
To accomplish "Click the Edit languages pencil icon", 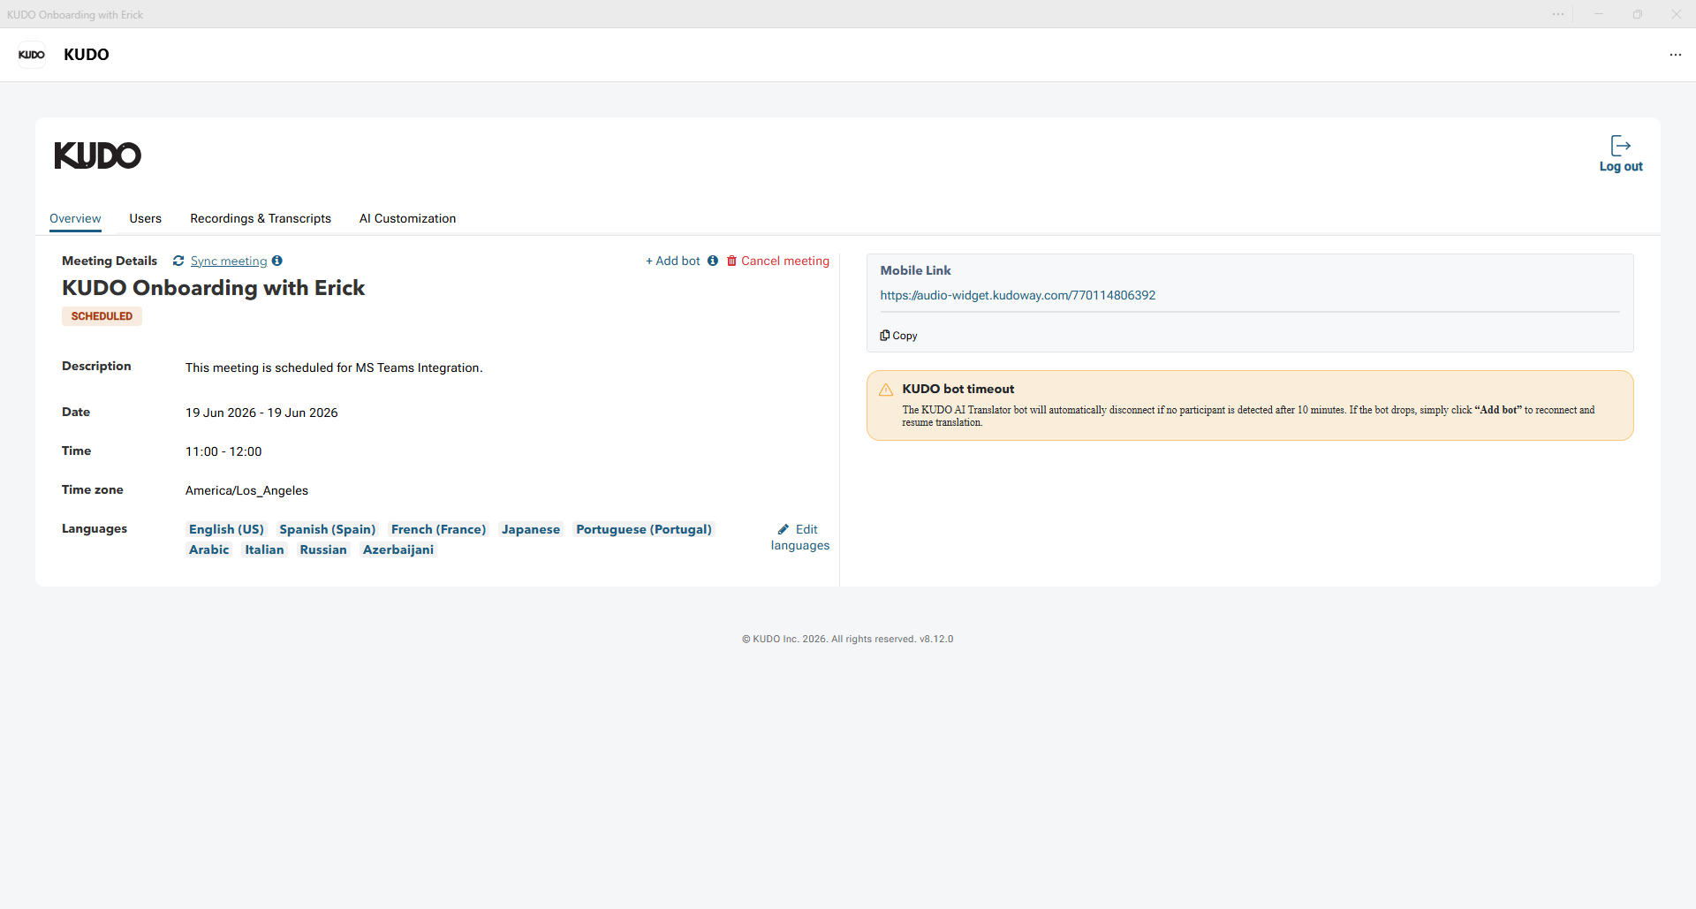I will coord(784,529).
